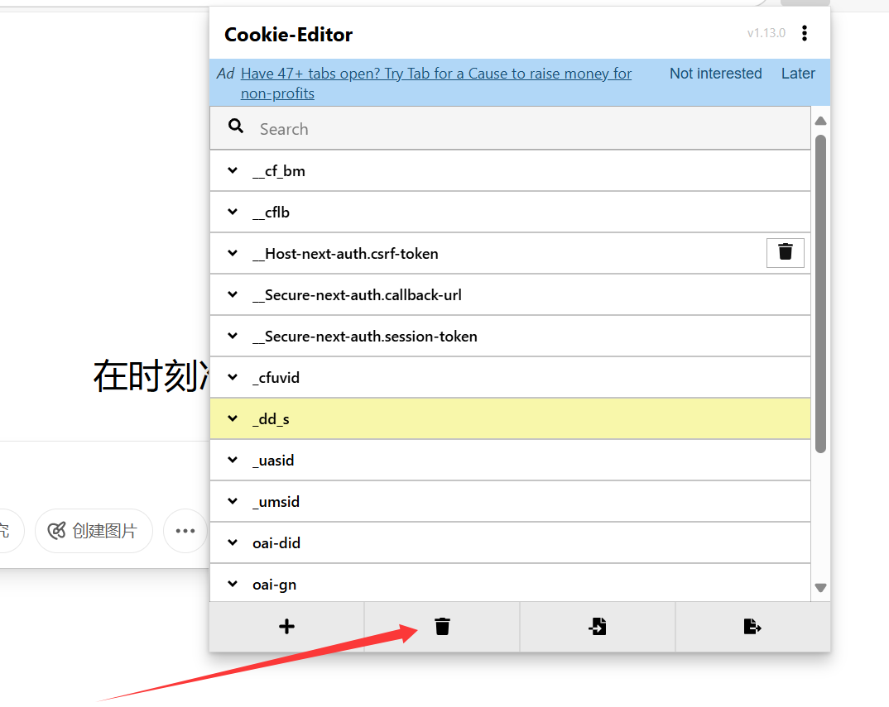Viewport: 889px width, 707px height.
Task: Click the delete all cookies trash icon
Action: pos(442,627)
